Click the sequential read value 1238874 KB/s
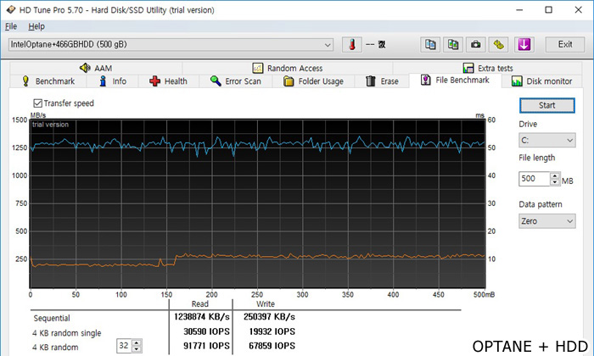This screenshot has height=356, width=594. [202, 317]
